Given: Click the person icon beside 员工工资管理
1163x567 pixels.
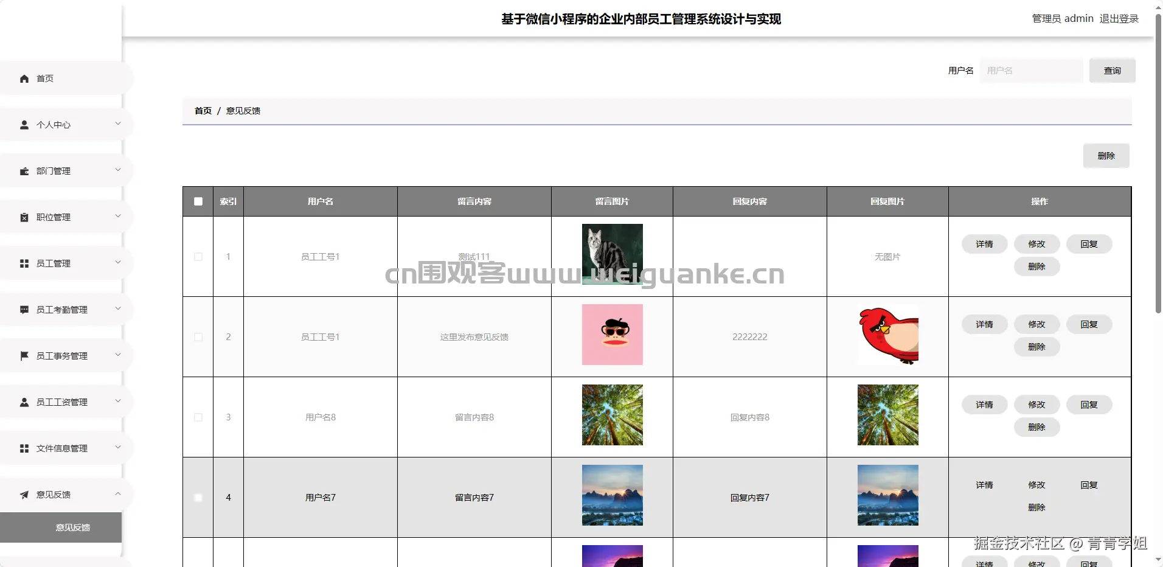Looking at the screenshot, I should pyautogui.click(x=24, y=402).
